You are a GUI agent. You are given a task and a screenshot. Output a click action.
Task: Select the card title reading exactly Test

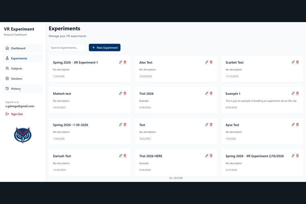[142, 125]
